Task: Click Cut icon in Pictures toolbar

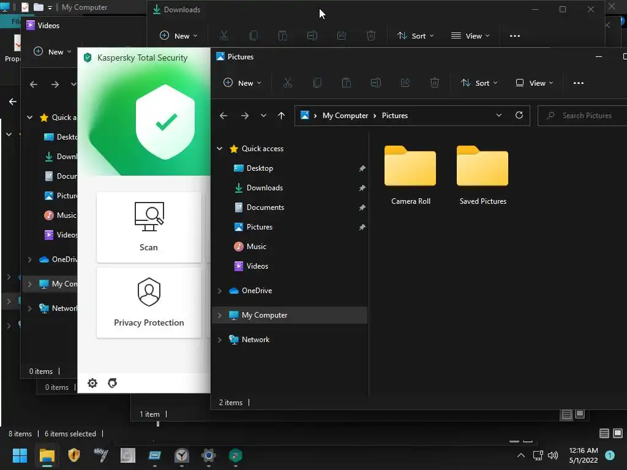Action: point(288,83)
